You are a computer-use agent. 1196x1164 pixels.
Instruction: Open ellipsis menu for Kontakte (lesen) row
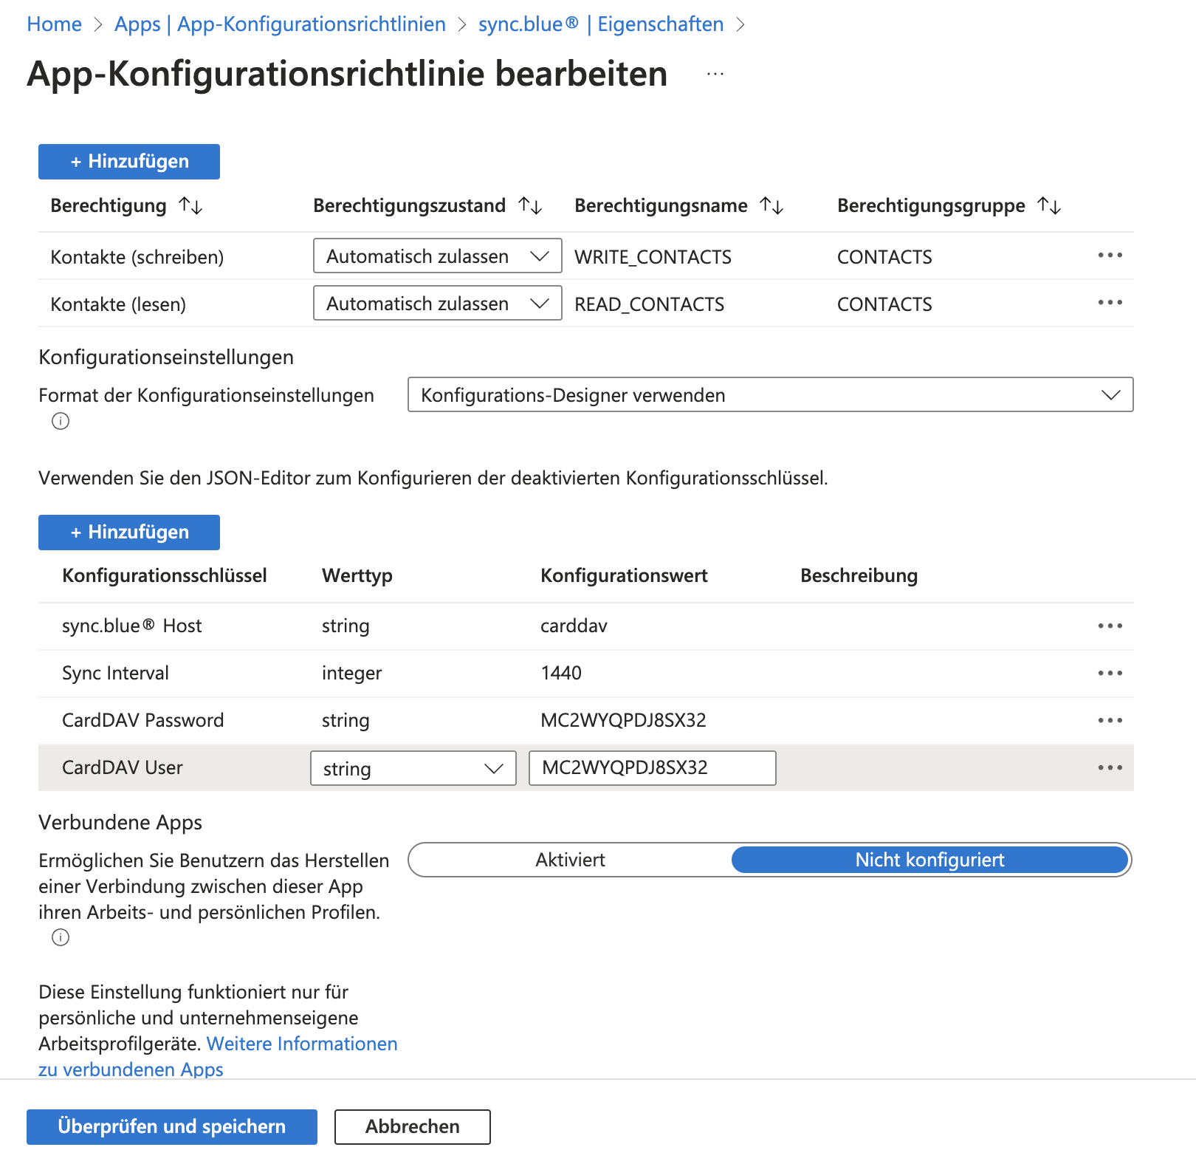[x=1110, y=303]
